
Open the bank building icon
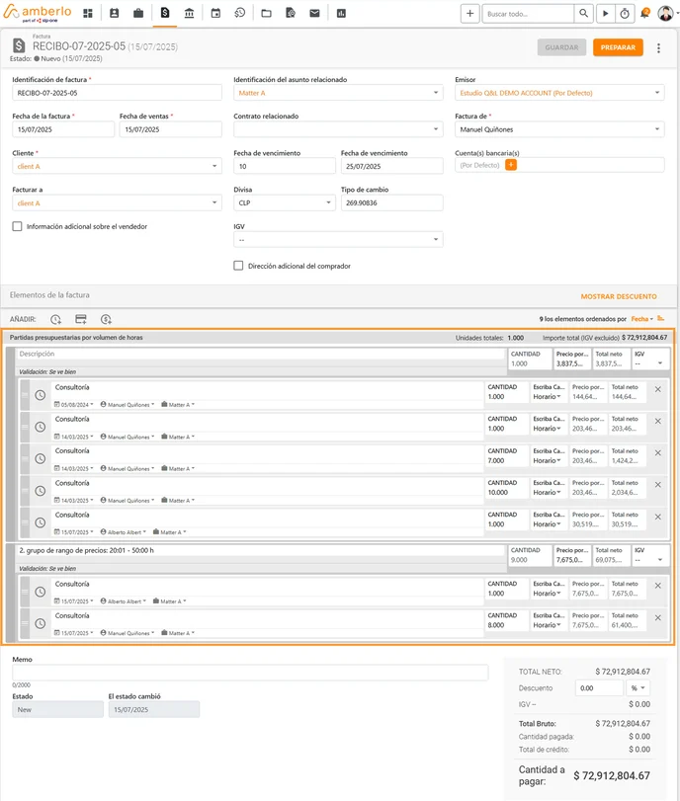coord(189,13)
